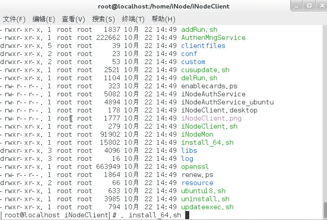Image resolution: width=327 pixels, height=220 pixels.
Task: Click the AuthenMngService filename
Action: coord(213,38)
